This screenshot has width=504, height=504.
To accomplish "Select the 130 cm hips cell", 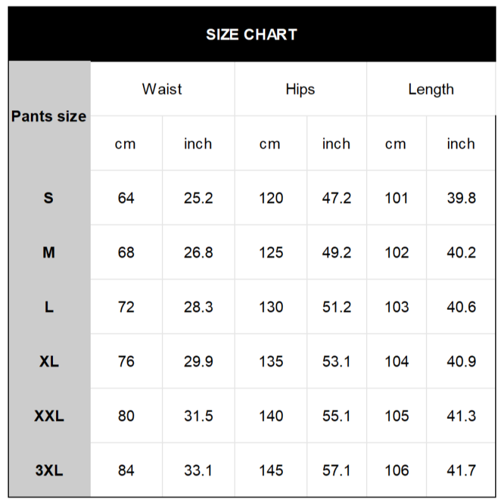I will (271, 307).
